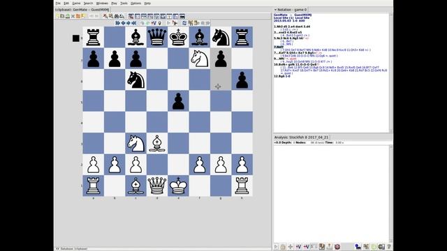
Task: Click the board search icon with red X
Action: [105, 16]
